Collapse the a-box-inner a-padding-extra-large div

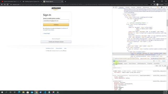tap(125, 17)
